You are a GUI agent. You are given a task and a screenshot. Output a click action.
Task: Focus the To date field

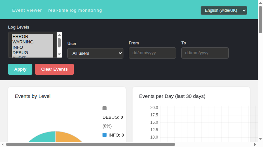pyautogui.click(x=205, y=53)
